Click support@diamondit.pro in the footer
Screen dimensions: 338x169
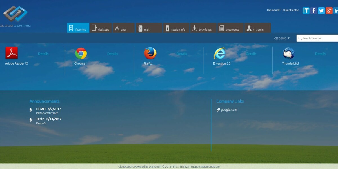[x=205, y=167]
